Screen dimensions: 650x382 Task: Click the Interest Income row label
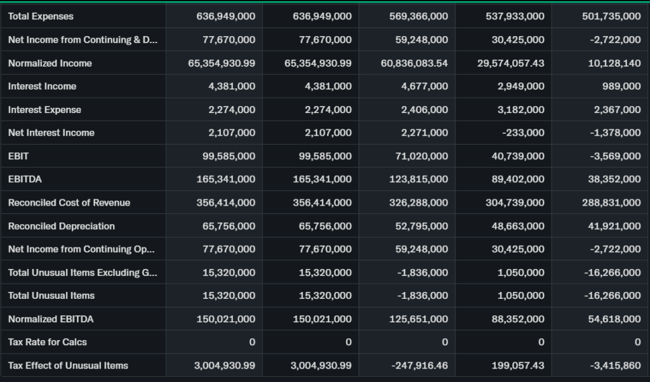tap(42, 86)
